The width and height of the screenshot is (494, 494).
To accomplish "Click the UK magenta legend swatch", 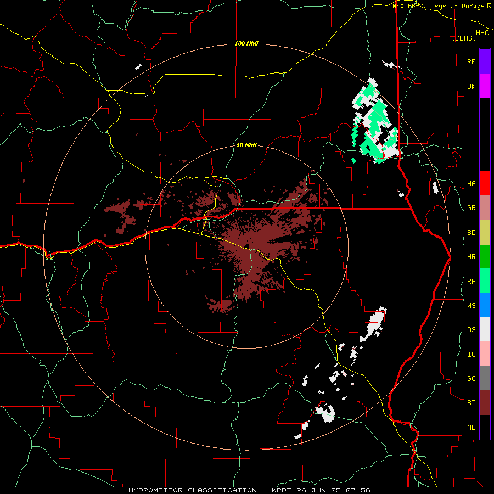I will [485, 86].
